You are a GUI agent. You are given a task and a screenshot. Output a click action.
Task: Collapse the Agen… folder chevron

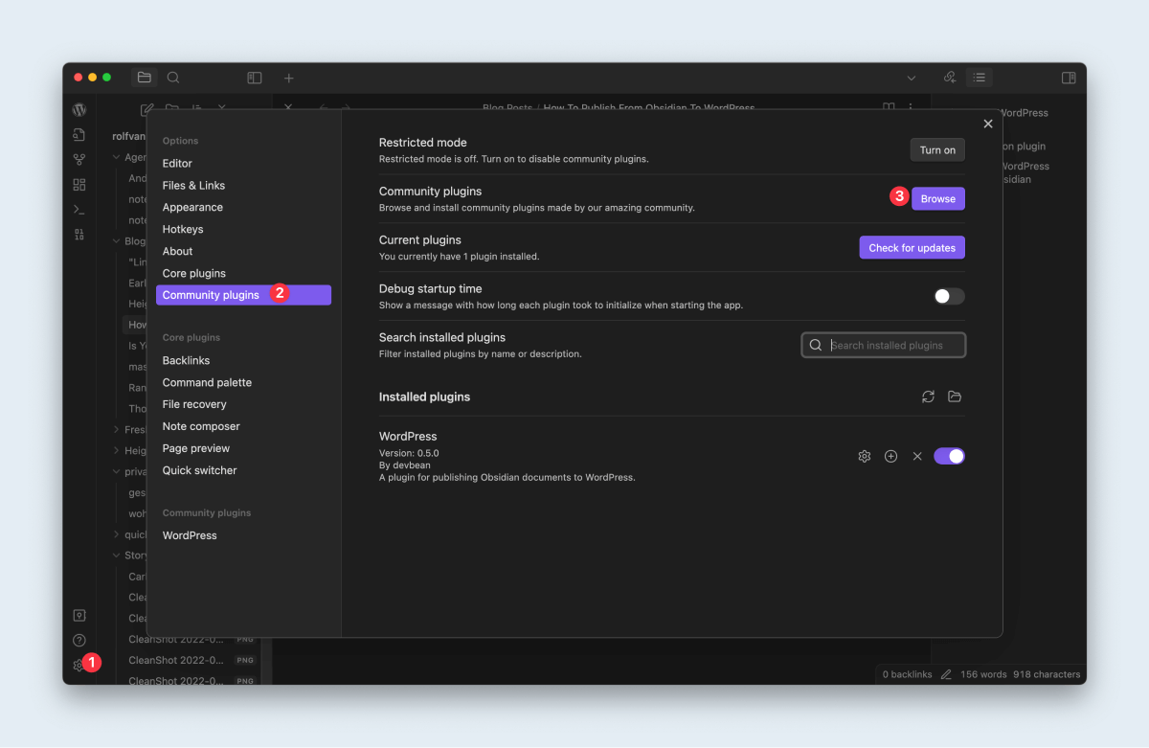117,157
